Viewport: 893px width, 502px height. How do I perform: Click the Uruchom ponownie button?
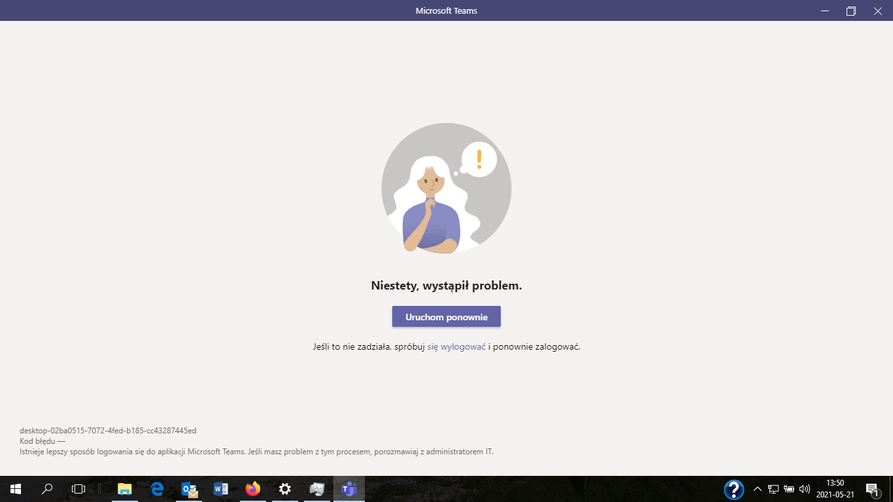click(446, 316)
